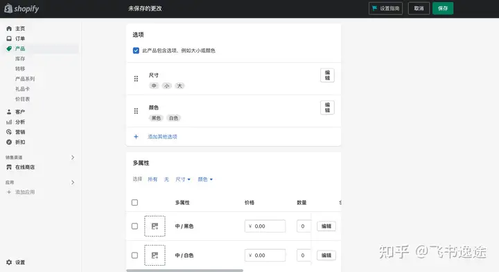The height and width of the screenshot is (272, 499).
Task: Click the 营销 target icon
Action: pos(9,132)
